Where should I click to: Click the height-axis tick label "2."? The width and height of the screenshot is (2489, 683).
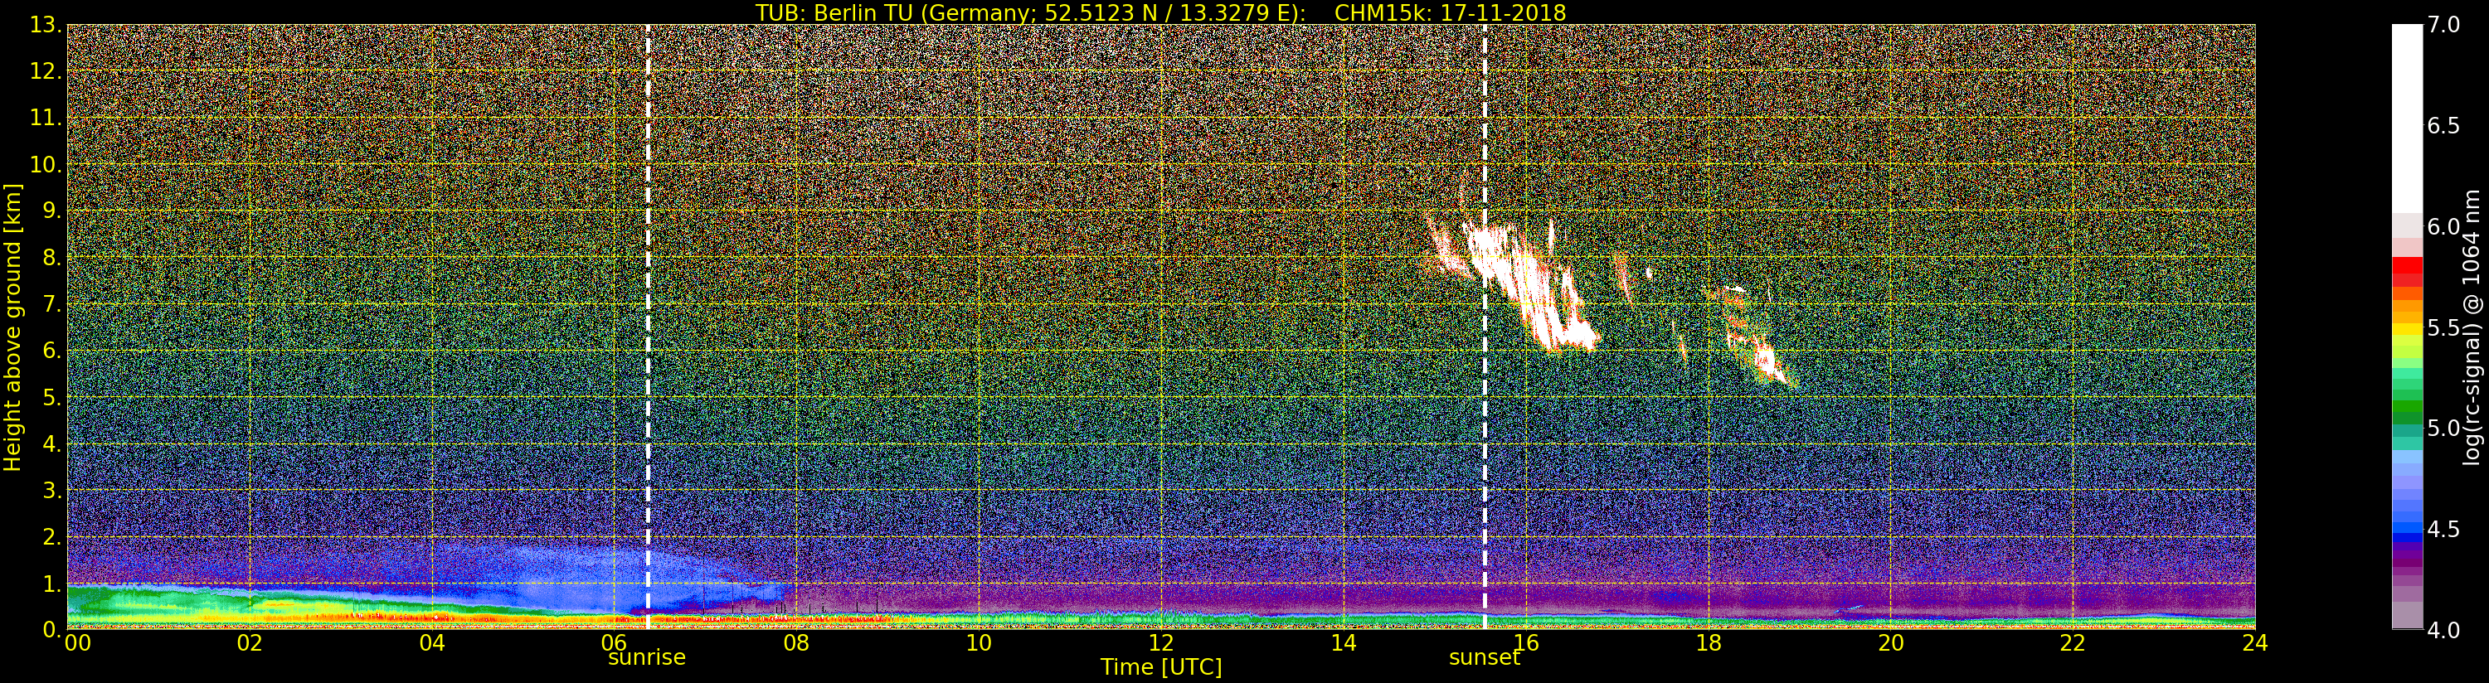coord(52,536)
